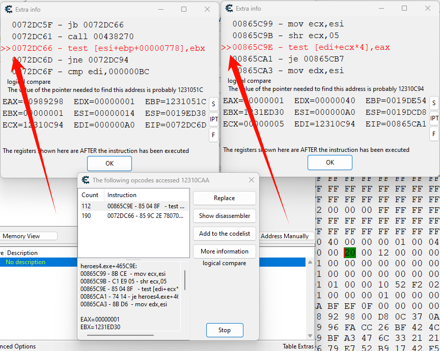Screen dimensions: 440x351
Task: Open Table Extras
Action: click(x=298, y=346)
